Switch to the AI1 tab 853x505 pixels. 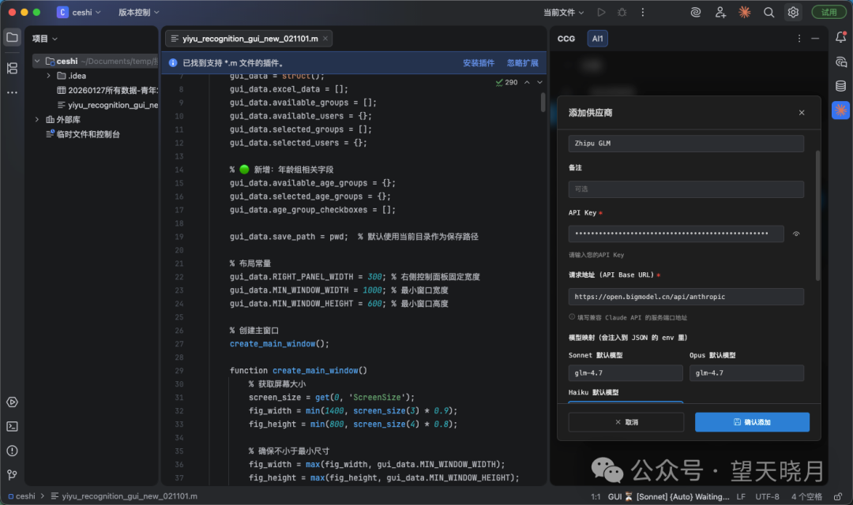pos(597,39)
